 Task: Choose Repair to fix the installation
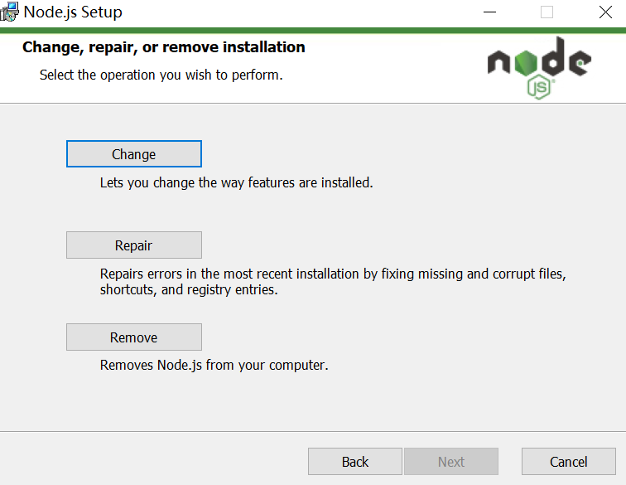pyautogui.click(x=134, y=245)
